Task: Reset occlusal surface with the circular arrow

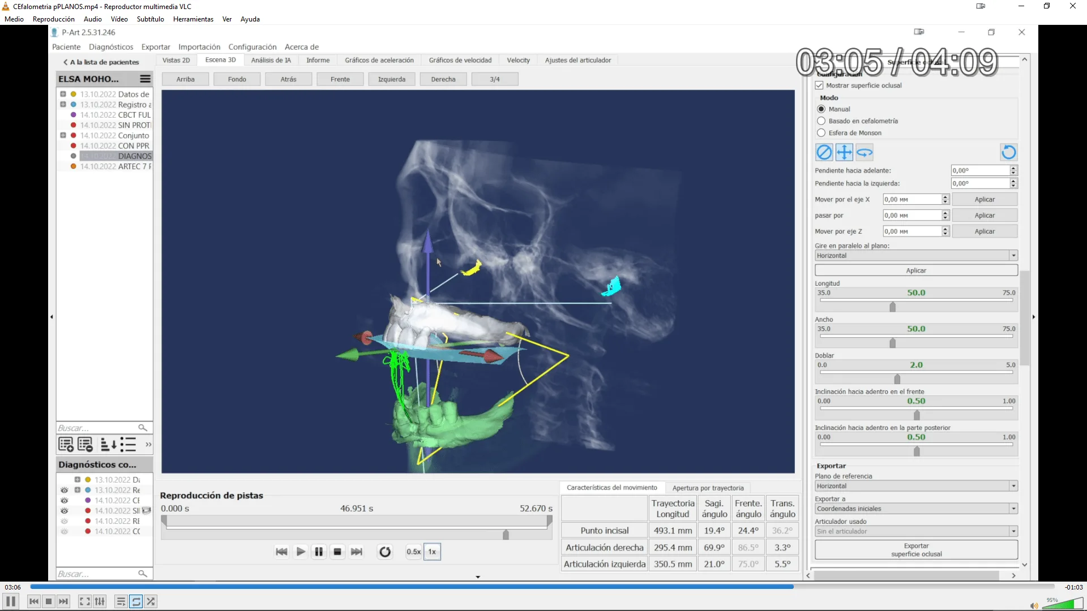Action: [1008, 152]
